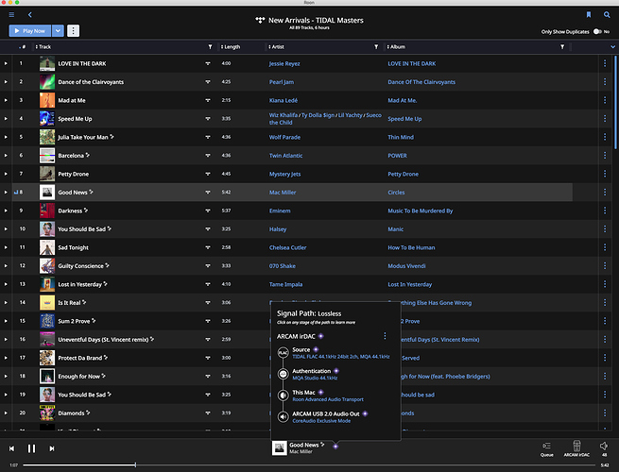619x472 pixels.
Task: Sort by the Album column header
Action: pos(396,47)
